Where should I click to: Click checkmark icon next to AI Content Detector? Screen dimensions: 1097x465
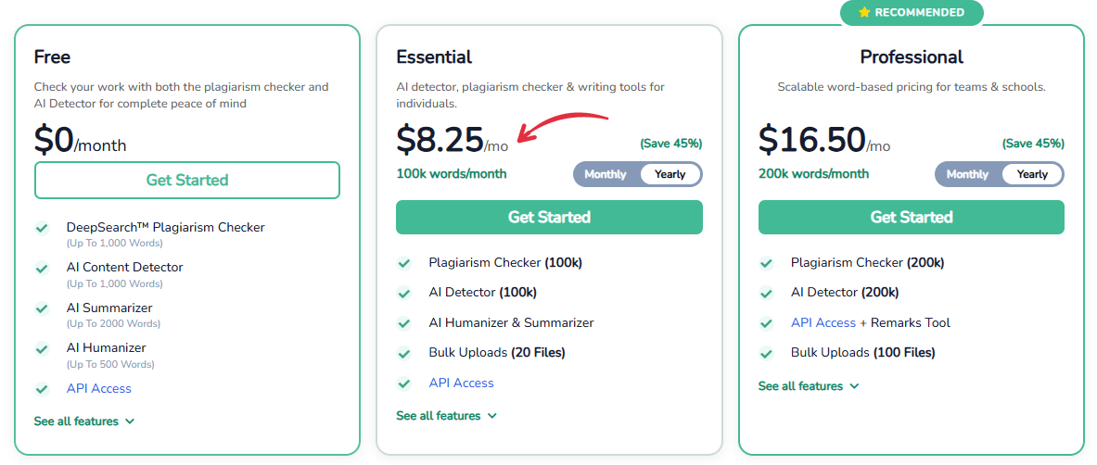tap(42, 268)
